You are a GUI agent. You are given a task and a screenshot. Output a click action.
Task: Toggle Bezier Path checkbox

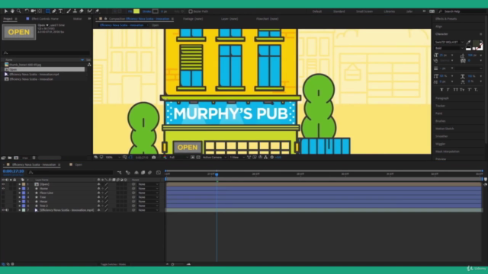(191, 11)
